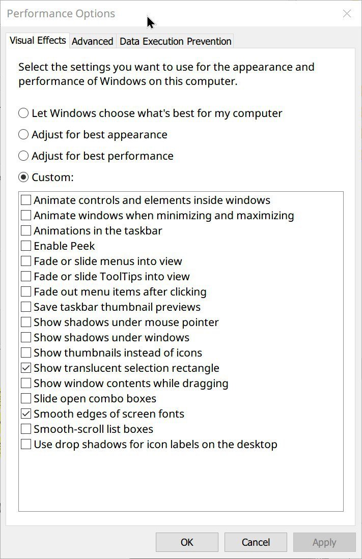The height and width of the screenshot is (559, 362).
Task: Enable Use drop shadows for icon labels
Action: 26,444
